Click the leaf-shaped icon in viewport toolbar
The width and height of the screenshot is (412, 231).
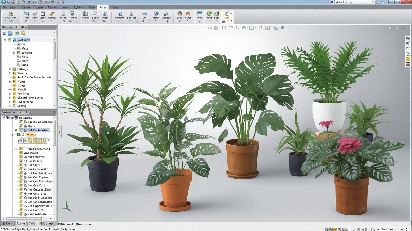pyautogui.click(x=260, y=28)
